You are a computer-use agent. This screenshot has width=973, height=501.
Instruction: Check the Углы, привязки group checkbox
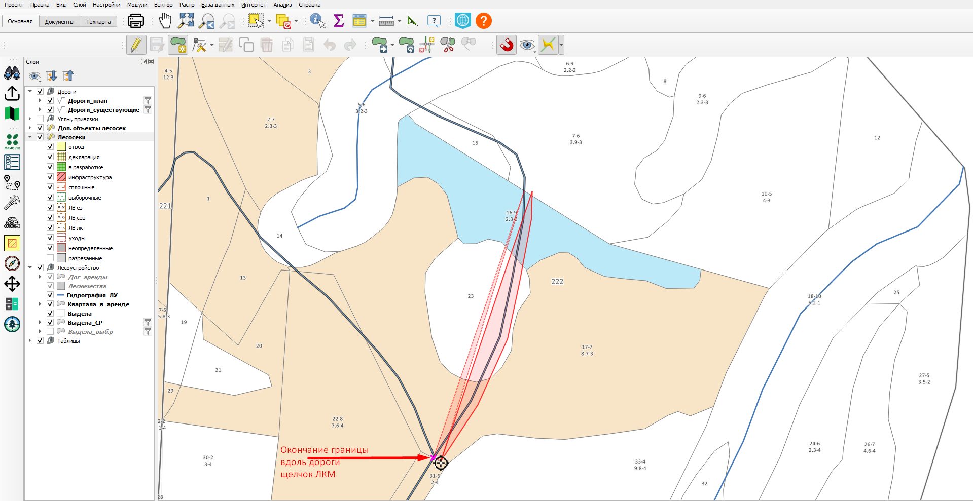tap(40, 119)
